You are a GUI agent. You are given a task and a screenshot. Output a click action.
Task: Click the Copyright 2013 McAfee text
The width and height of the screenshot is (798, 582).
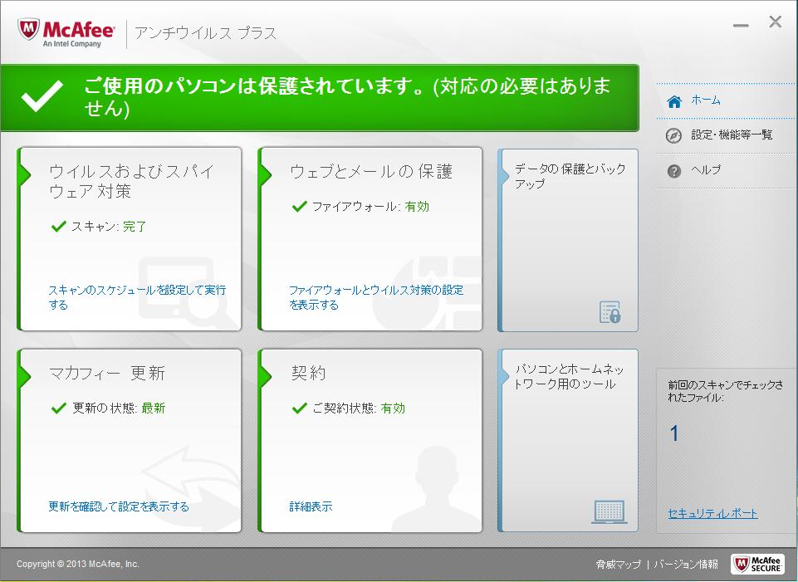(78, 564)
